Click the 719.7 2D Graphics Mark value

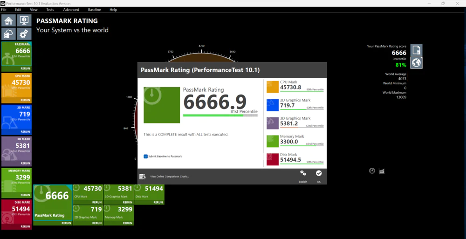click(287, 105)
